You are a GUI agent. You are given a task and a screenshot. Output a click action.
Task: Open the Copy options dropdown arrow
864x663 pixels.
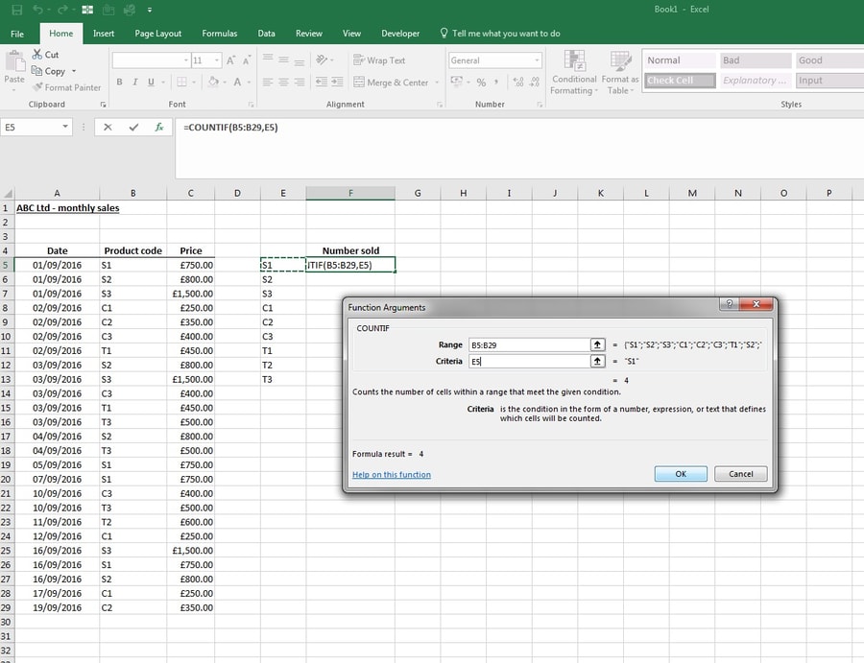74,71
